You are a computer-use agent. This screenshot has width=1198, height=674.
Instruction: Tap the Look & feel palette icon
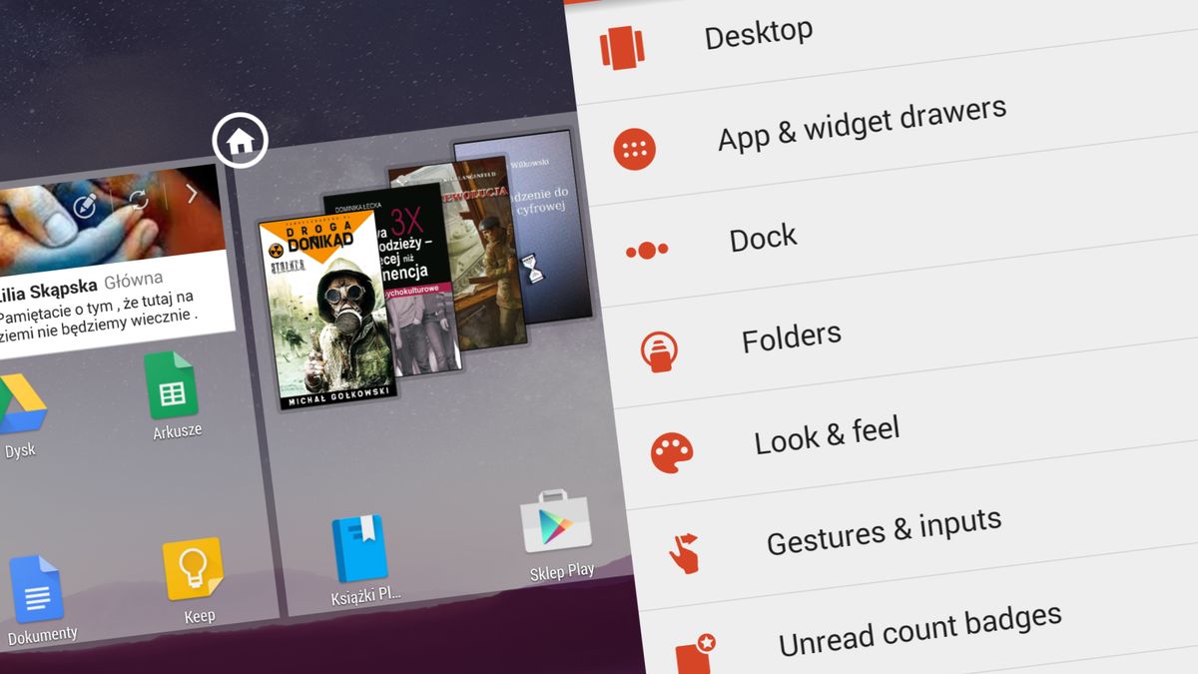pos(672,452)
